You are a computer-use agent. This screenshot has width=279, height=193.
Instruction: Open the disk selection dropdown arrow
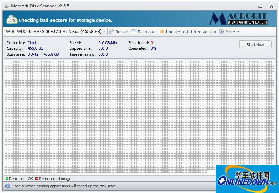(104, 32)
